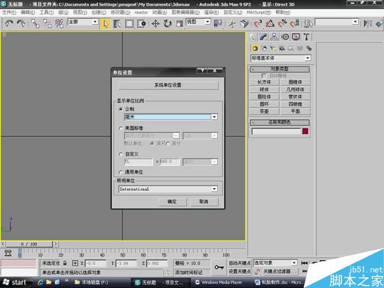Select 美国标准 radio button
The width and height of the screenshot is (384, 288).
click(120, 128)
